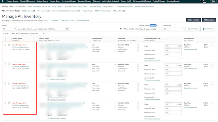Click the Edit button in the top bar
Screen dimensions: 218x122
(214, 1)
